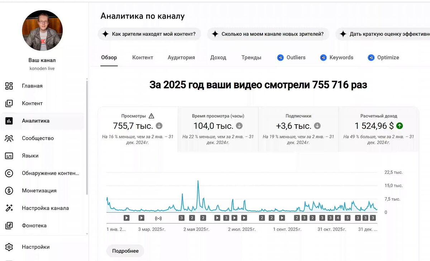
Task: Open the Сообщество panel icon
Action: point(10,138)
